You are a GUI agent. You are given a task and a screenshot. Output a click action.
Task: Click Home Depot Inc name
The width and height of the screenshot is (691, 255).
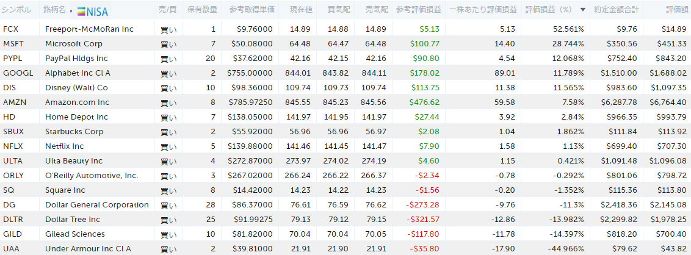click(x=77, y=117)
